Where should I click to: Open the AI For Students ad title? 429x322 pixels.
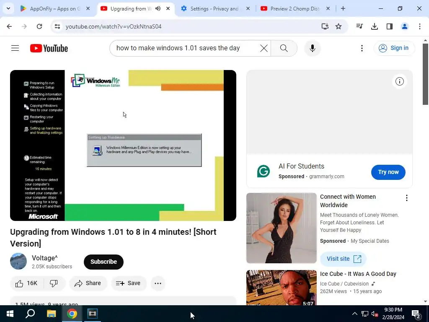[301, 166]
